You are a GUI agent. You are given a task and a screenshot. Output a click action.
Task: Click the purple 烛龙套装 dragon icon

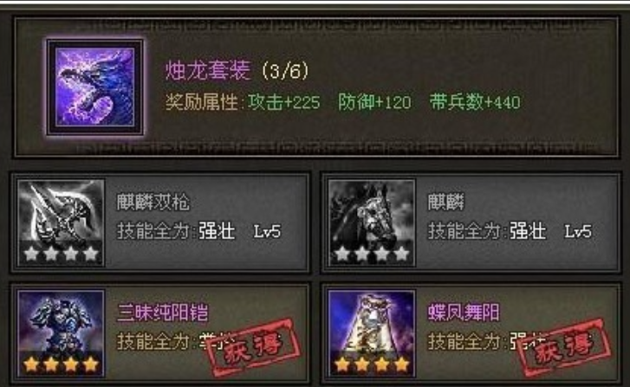tap(94, 87)
